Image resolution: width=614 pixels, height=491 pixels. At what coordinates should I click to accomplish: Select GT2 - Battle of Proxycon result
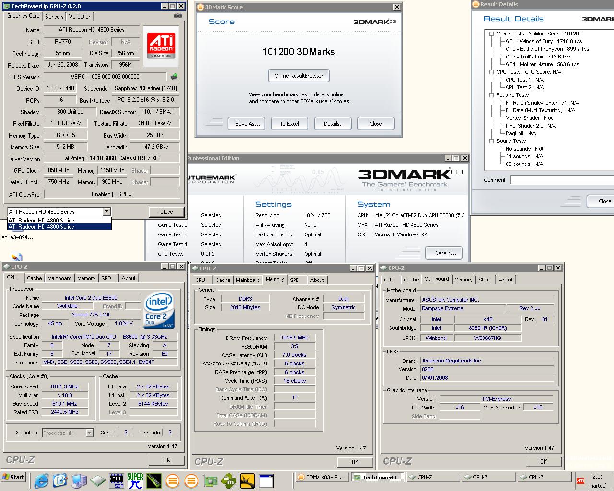point(547,49)
